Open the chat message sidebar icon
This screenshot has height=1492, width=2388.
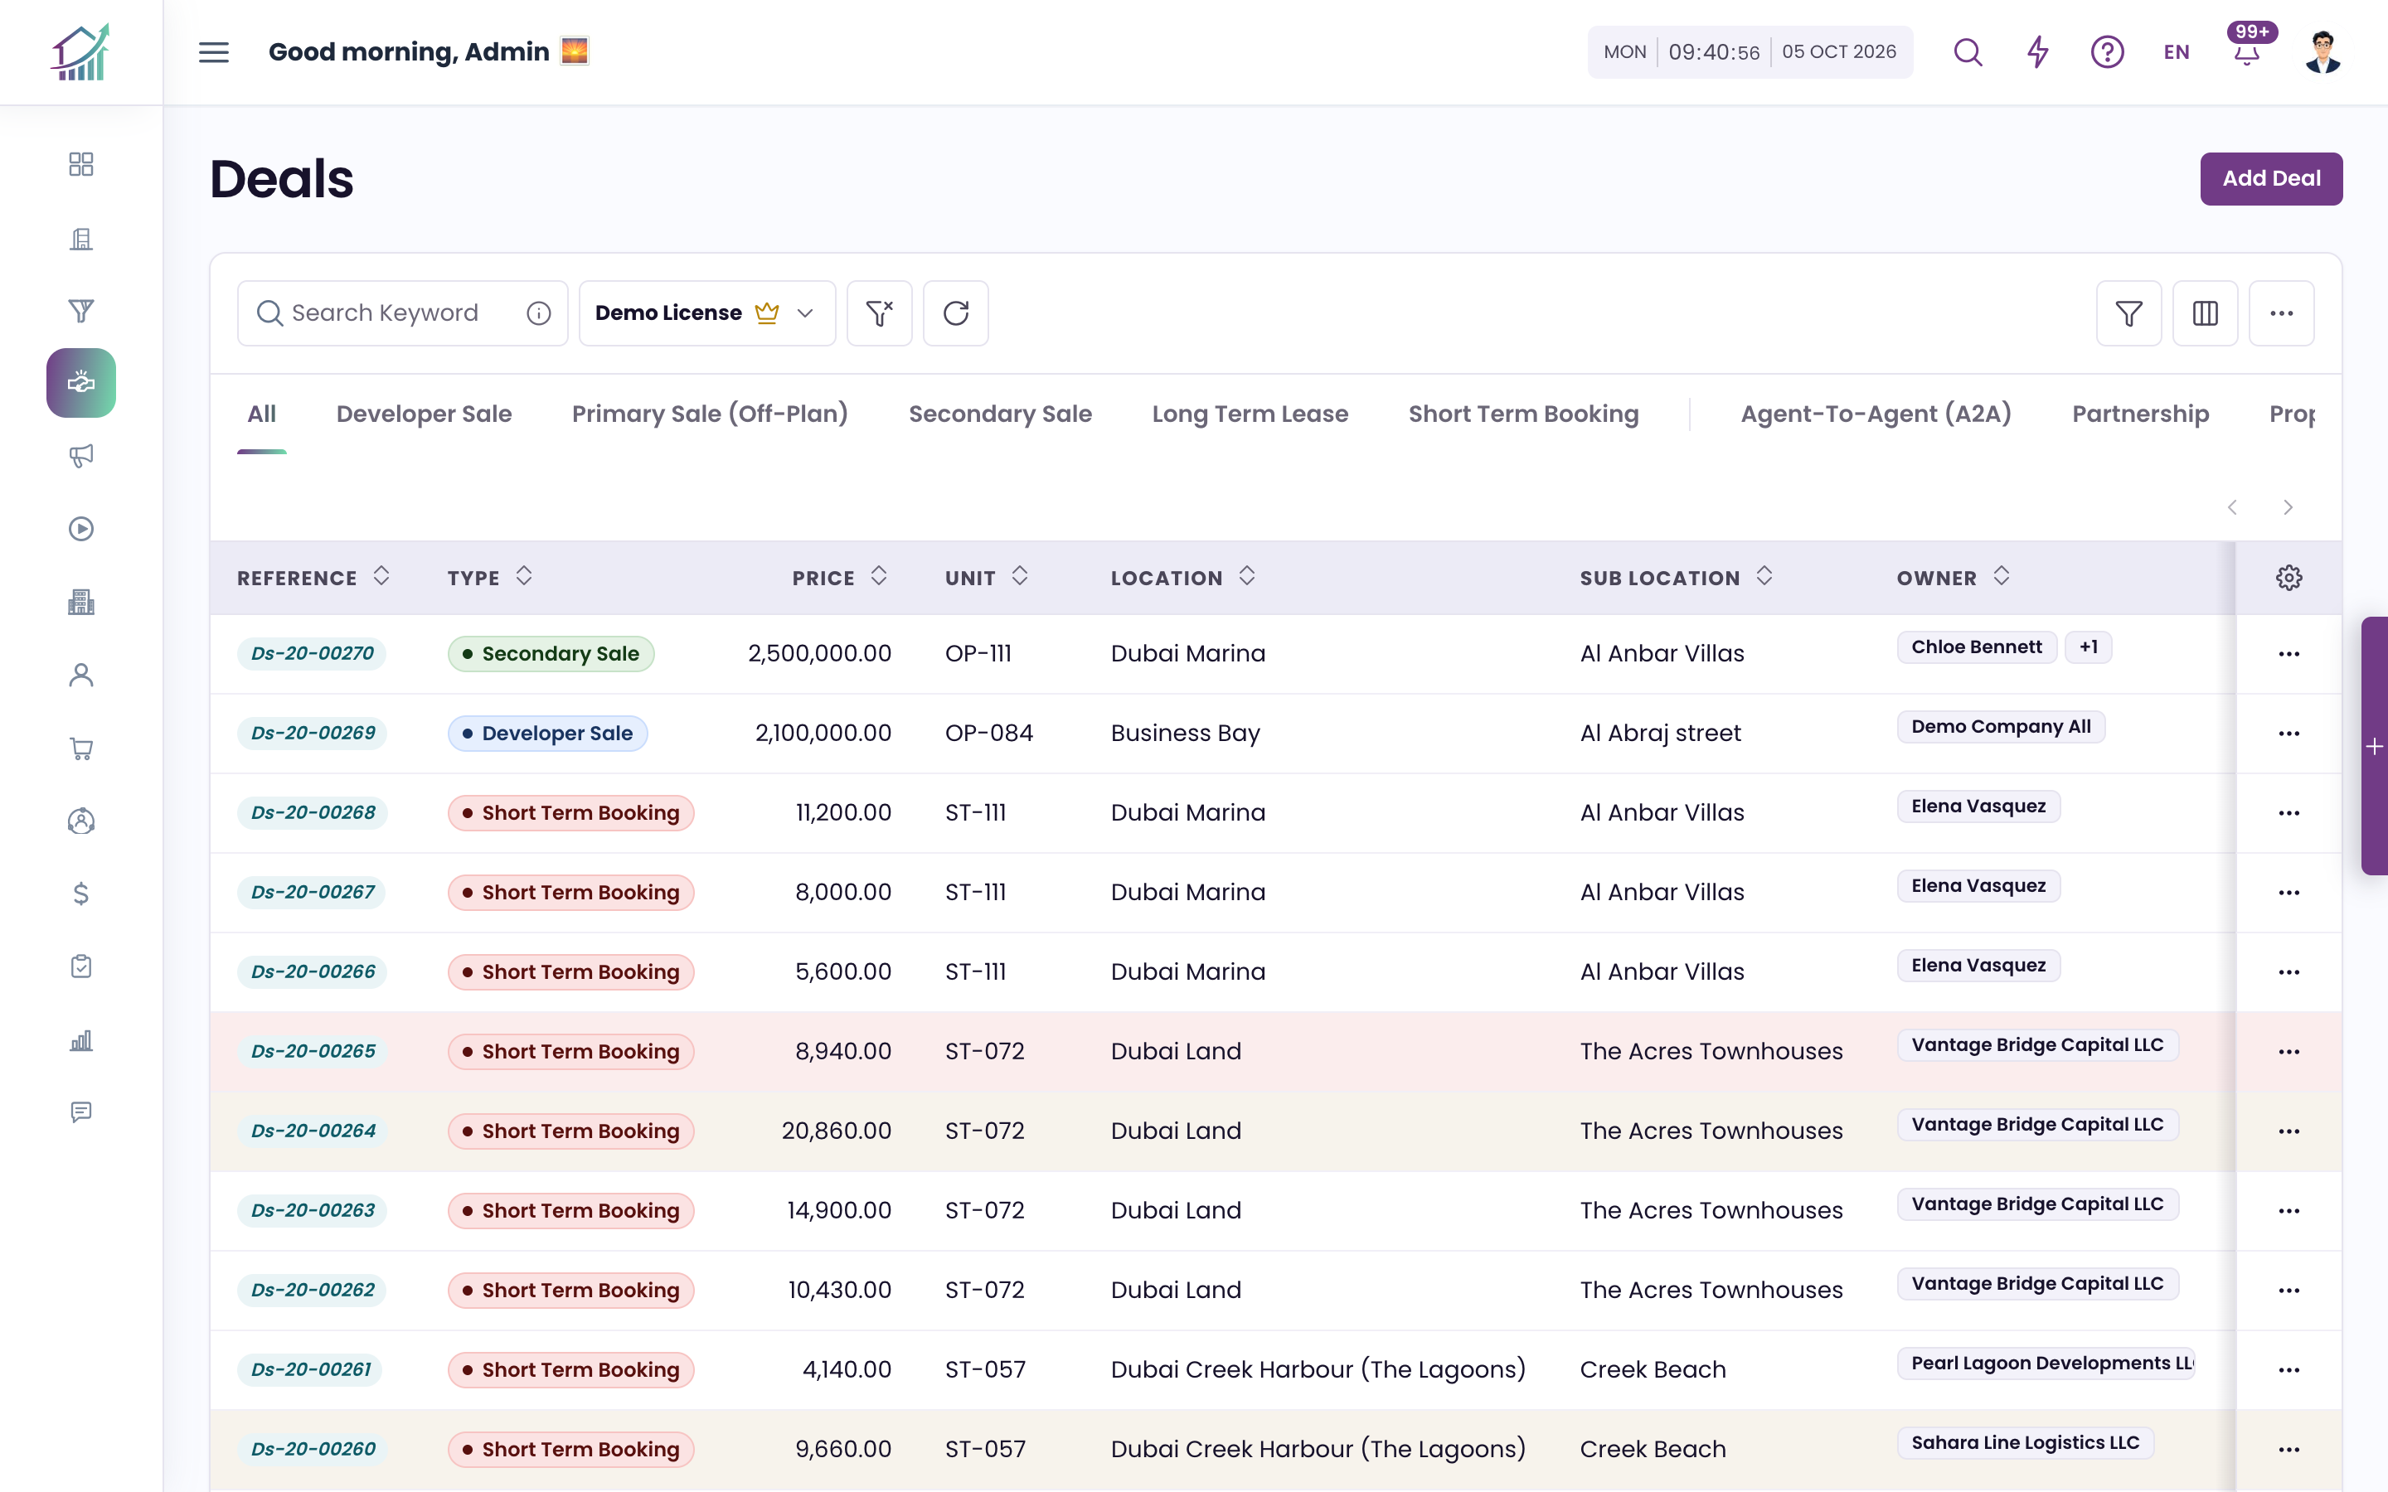click(x=81, y=1112)
